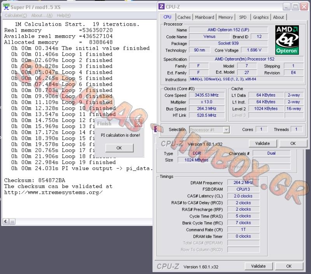Click the left arrow of Super PI scrollbar
311x274 pixels.
click(x=6, y=221)
